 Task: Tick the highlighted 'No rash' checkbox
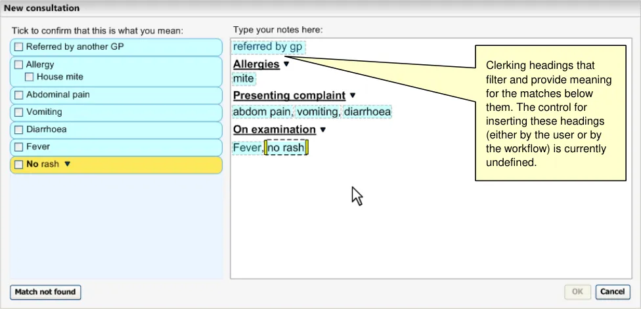tap(19, 164)
